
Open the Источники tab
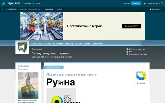(58, 43)
